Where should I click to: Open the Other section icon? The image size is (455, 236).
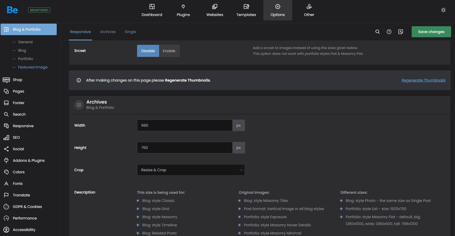[309, 7]
